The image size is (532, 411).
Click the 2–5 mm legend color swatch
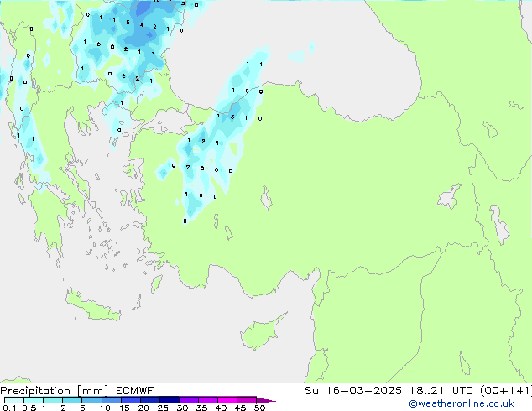72,400
